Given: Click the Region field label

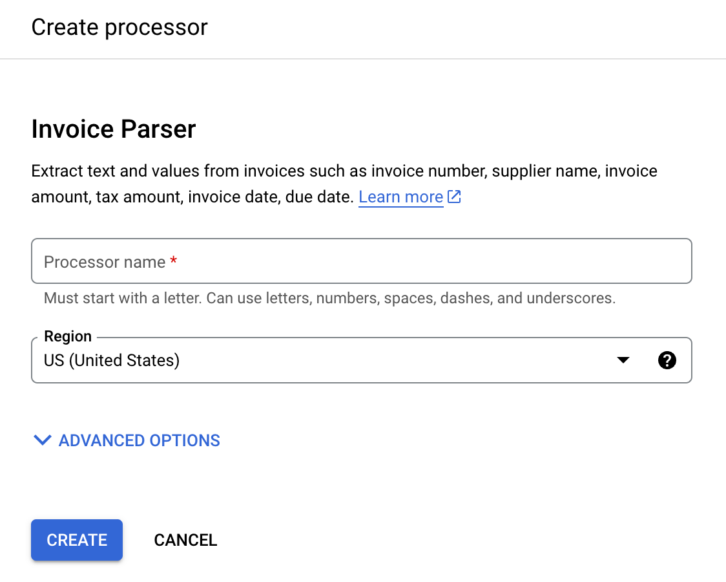Looking at the screenshot, I should tap(67, 336).
